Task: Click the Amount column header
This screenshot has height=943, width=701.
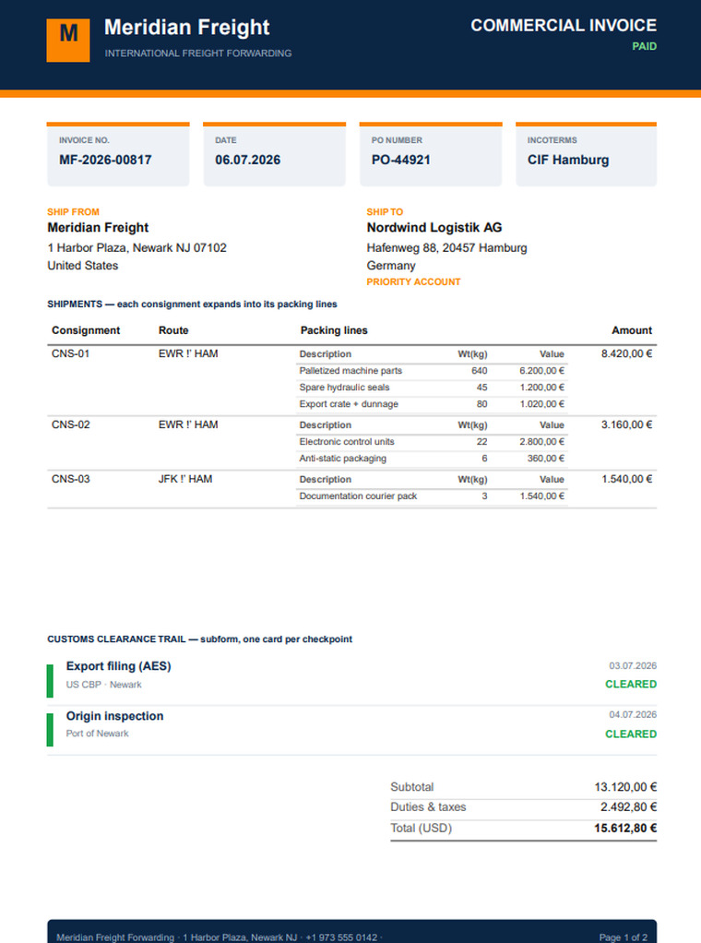Action: (x=631, y=330)
